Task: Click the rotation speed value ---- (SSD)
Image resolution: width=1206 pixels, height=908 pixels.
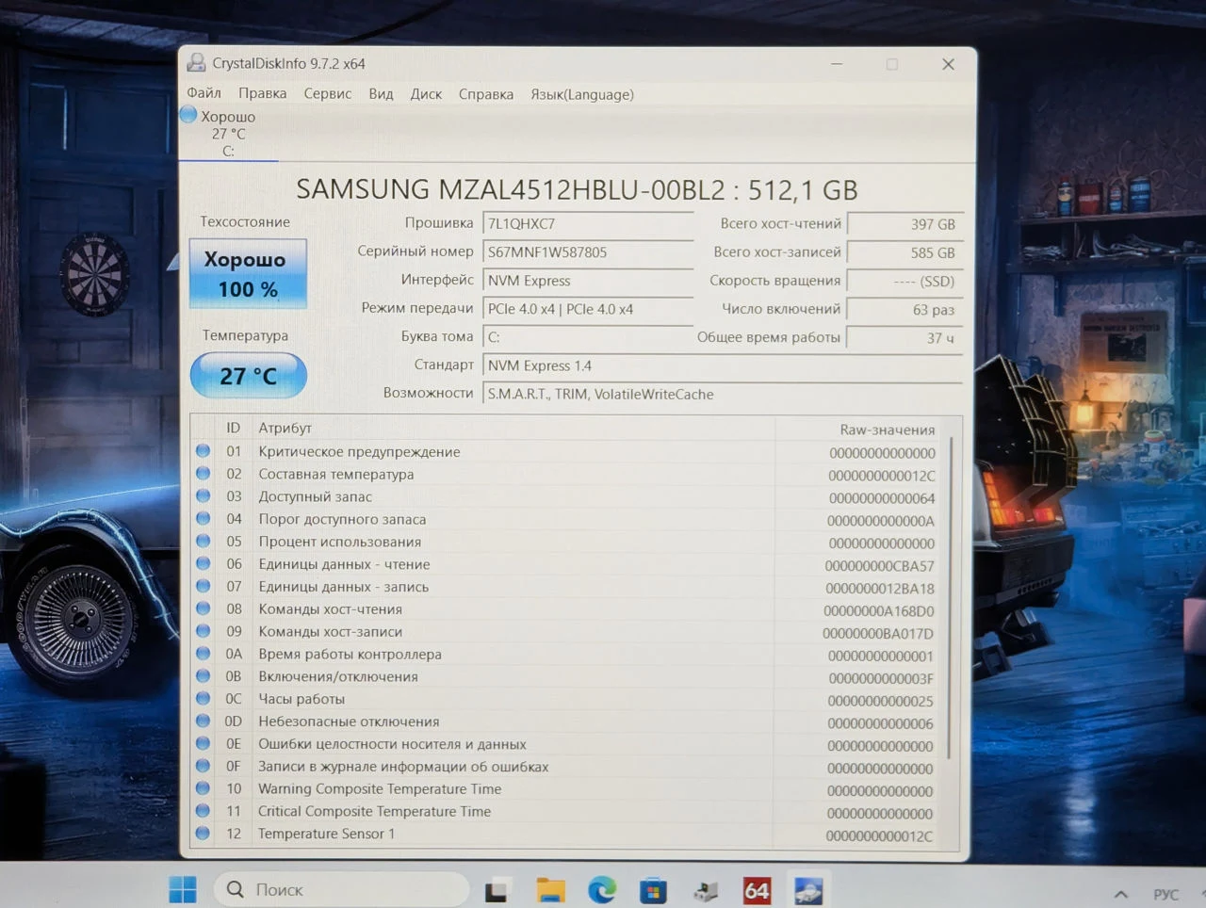Action: coord(904,281)
